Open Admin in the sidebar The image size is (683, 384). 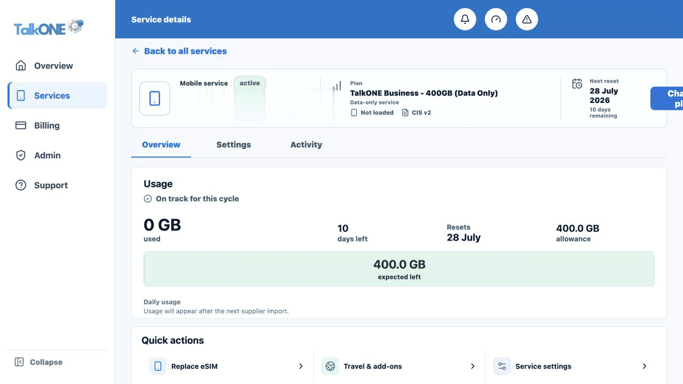57,155
